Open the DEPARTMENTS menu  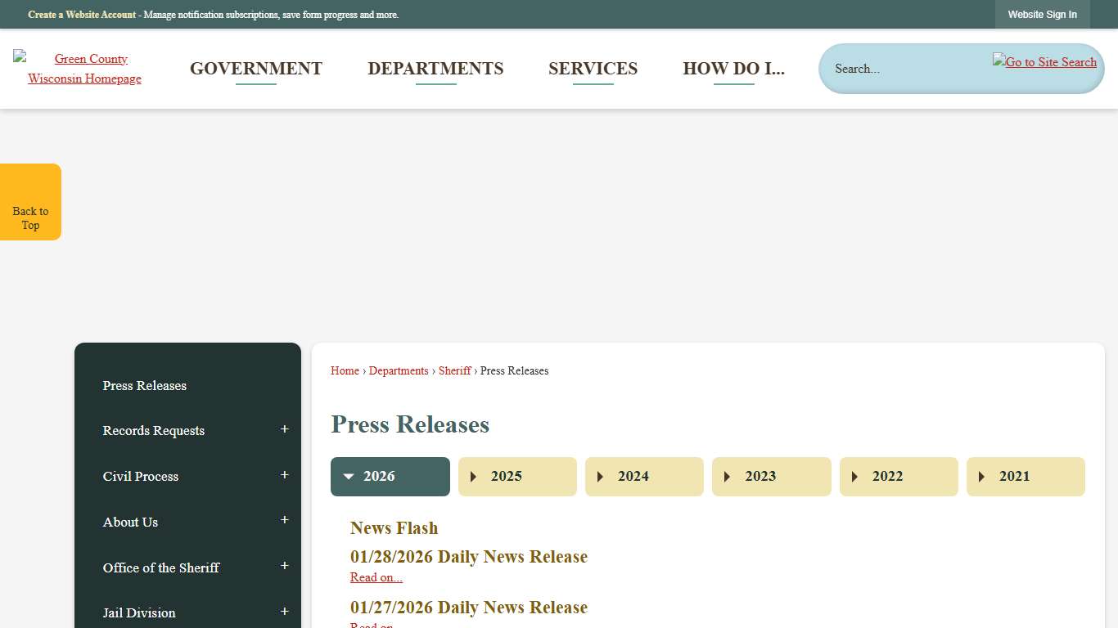435,69
